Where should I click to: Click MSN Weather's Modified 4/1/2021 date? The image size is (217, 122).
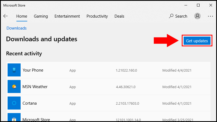(x=177, y=87)
